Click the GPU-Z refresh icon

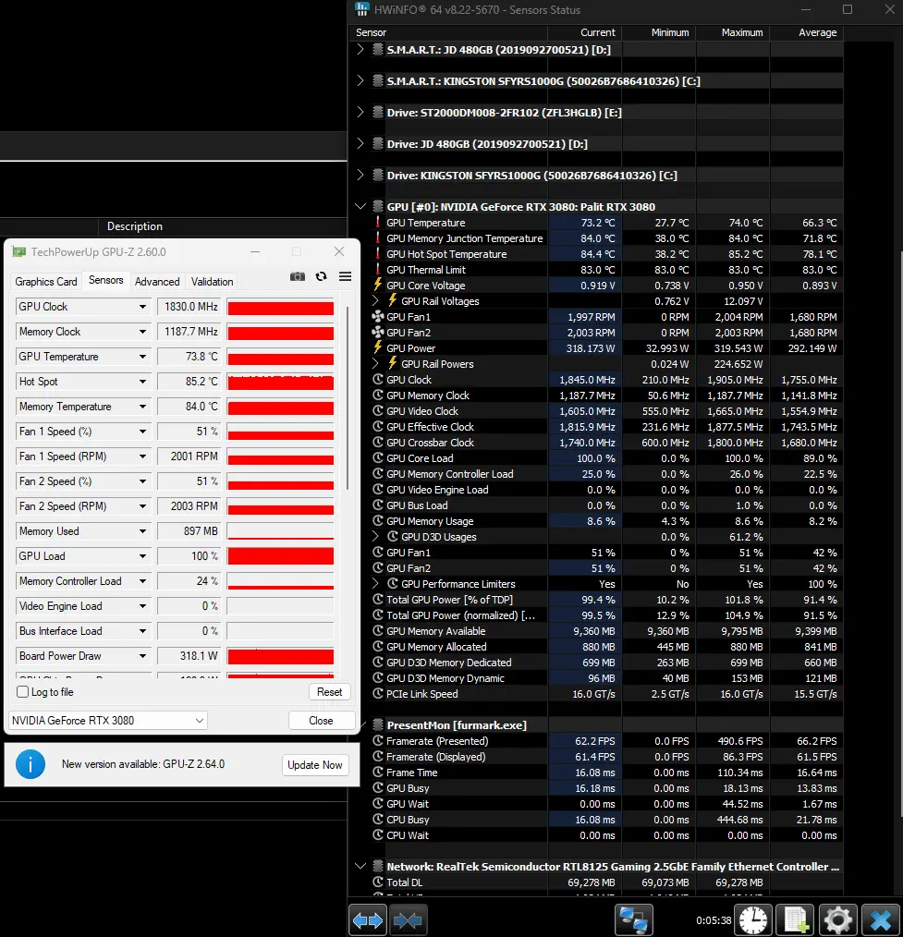[321, 276]
